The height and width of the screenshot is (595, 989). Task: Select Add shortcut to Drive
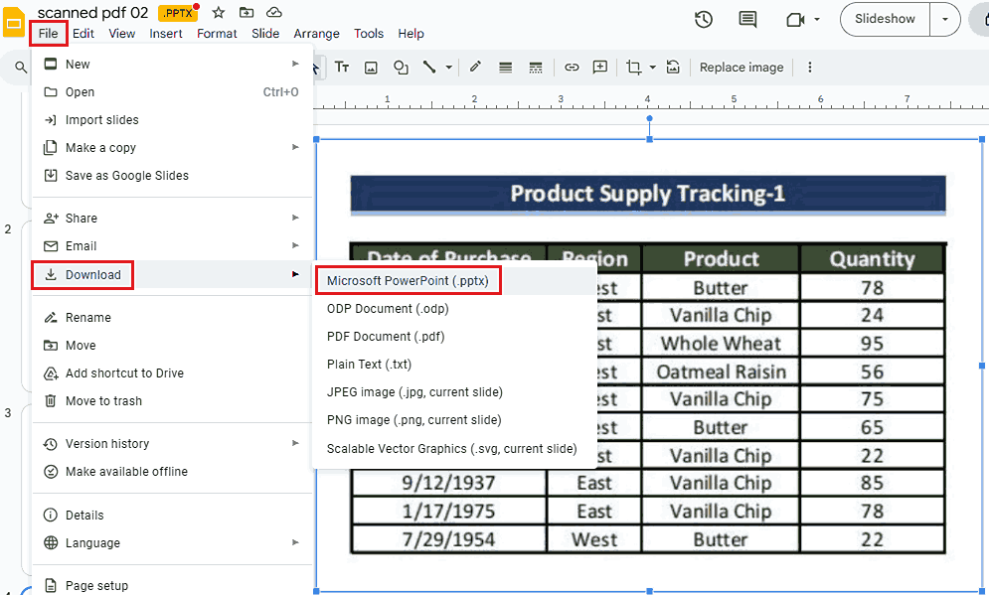172,373
